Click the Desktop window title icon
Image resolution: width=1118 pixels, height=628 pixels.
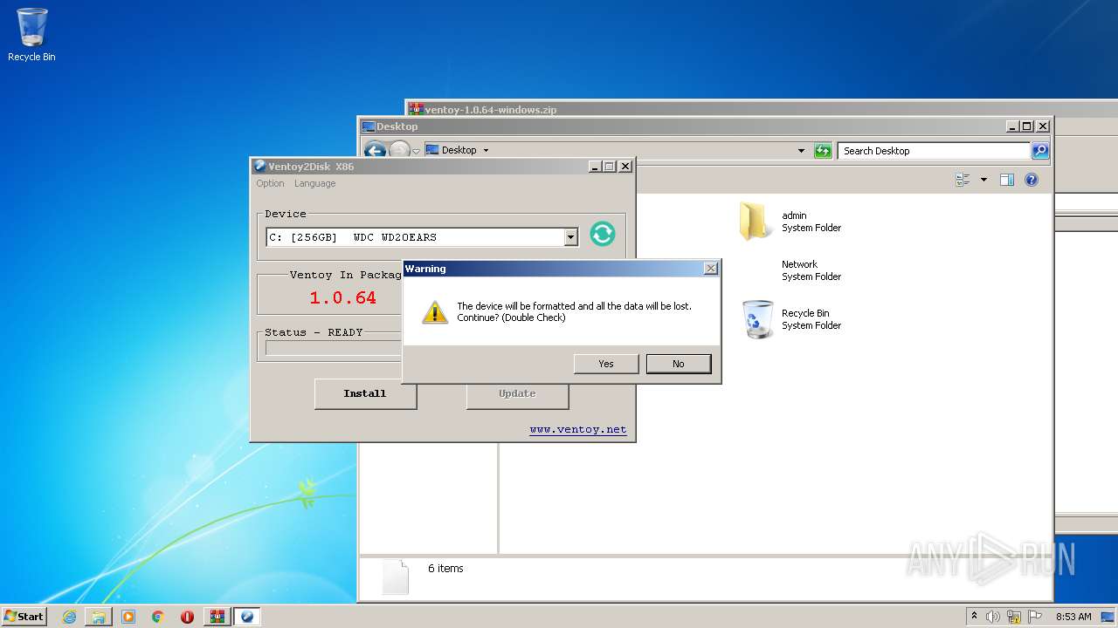point(369,126)
